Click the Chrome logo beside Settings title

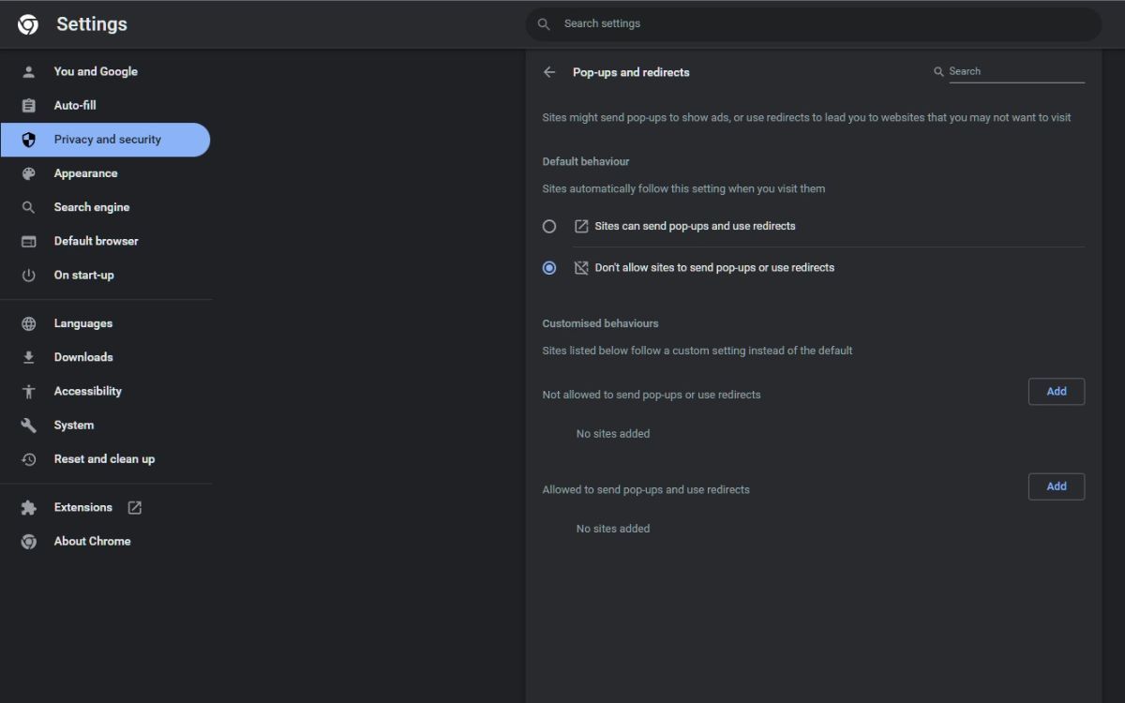[x=28, y=23]
